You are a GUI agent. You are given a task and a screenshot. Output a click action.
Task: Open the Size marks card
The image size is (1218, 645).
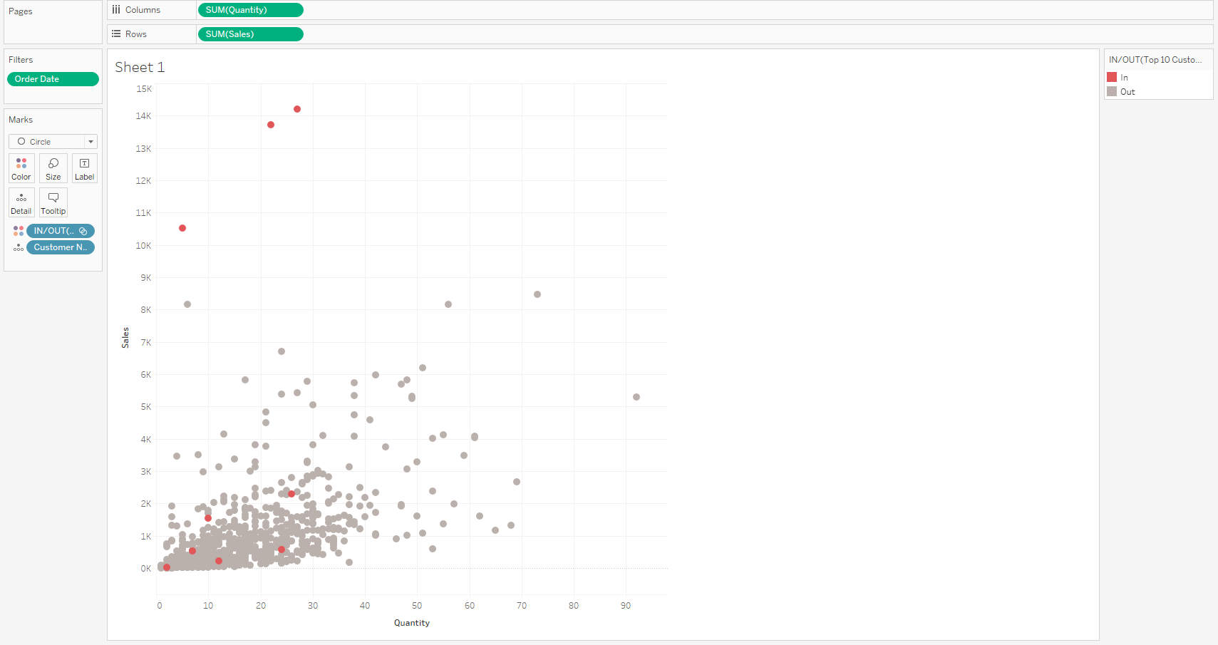pyautogui.click(x=53, y=168)
